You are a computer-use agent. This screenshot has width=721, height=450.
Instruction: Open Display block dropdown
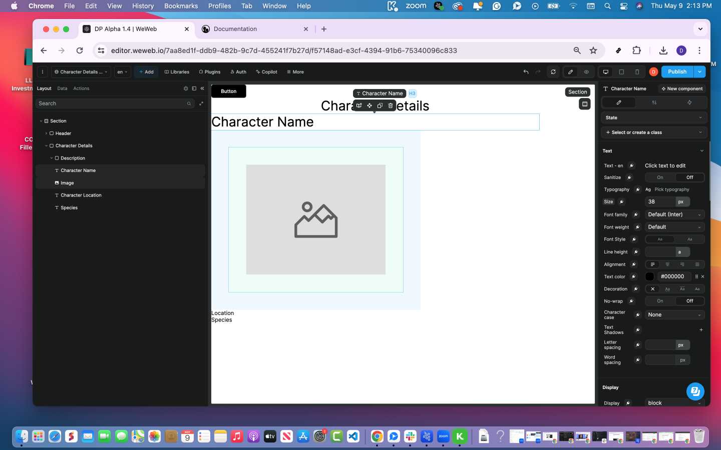[x=674, y=403]
